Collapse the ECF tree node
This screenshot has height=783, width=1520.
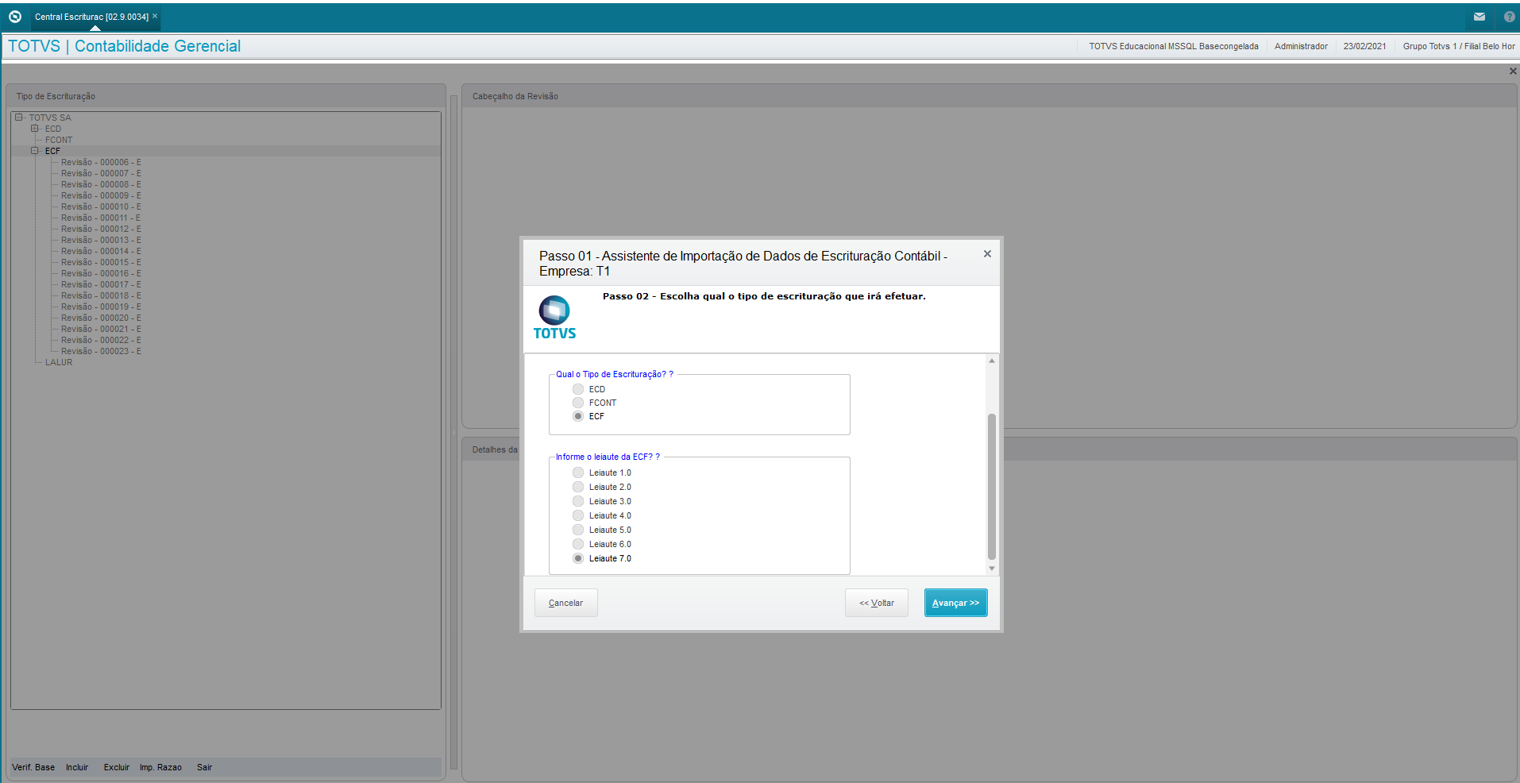(34, 151)
